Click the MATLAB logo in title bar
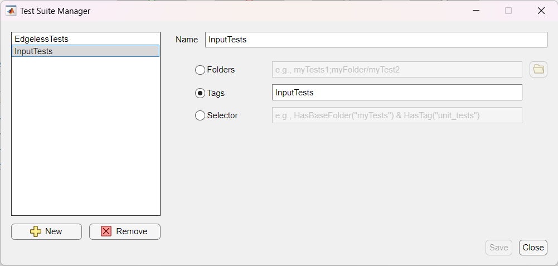558x266 pixels. coord(11,11)
